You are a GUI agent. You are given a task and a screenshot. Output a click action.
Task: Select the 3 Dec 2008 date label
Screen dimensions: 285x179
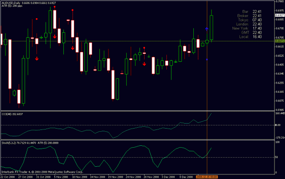[x=168, y=177]
